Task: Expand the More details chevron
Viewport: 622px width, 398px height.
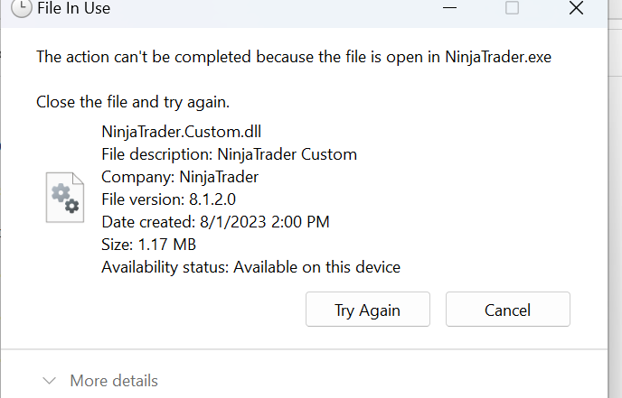Action: click(x=49, y=381)
